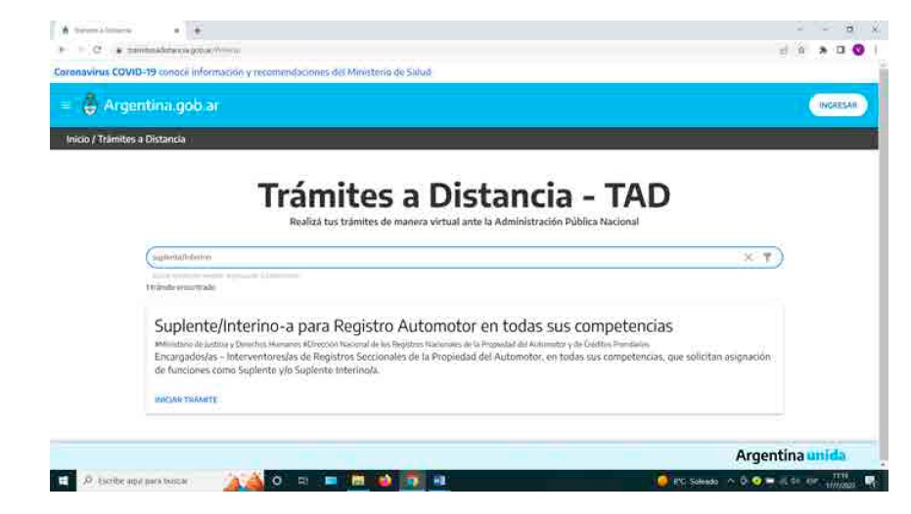Screen dimensions: 911x514
Task: Close the Trámites a Distancia tab
Action: click(x=176, y=30)
